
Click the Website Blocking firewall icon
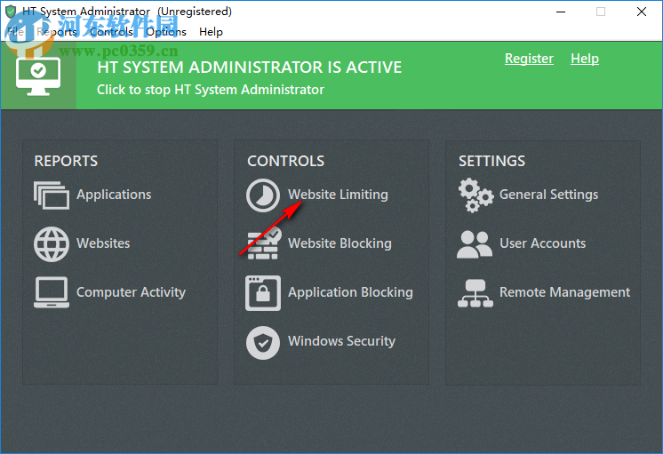[263, 244]
